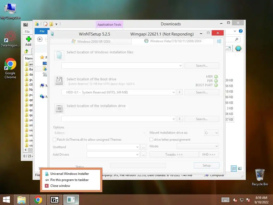
Task: Click the Windows Start button
Action: (6, 200)
